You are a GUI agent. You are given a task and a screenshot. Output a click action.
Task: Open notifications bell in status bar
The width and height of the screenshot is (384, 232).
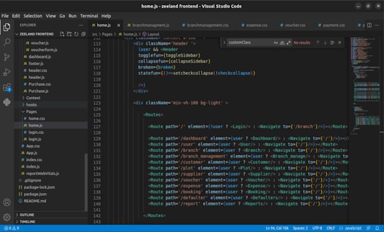point(377,228)
